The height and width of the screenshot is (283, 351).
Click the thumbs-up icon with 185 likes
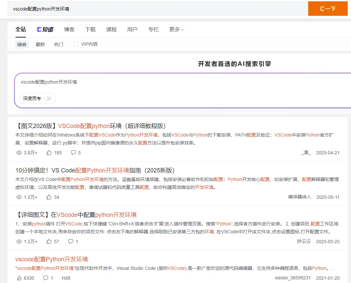49,153
